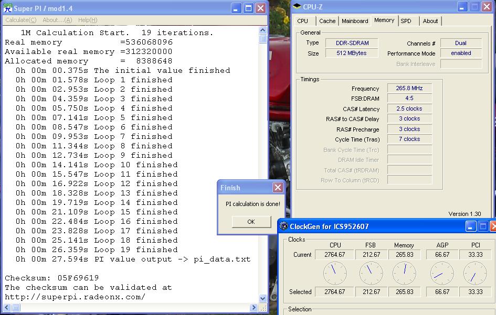This screenshot has width=496, height=315.
Task: Click the Super PI horizontal scroll right arrow
Action: [253, 308]
